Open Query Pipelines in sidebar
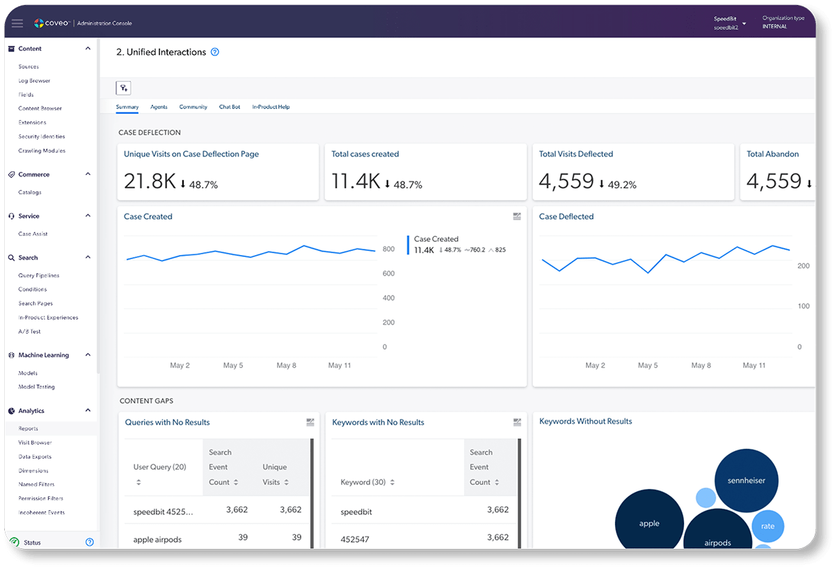The height and width of the screenshot is (567, 835). pos(38,275)
